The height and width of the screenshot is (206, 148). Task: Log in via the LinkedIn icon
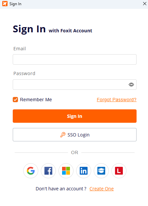(84, 171)
